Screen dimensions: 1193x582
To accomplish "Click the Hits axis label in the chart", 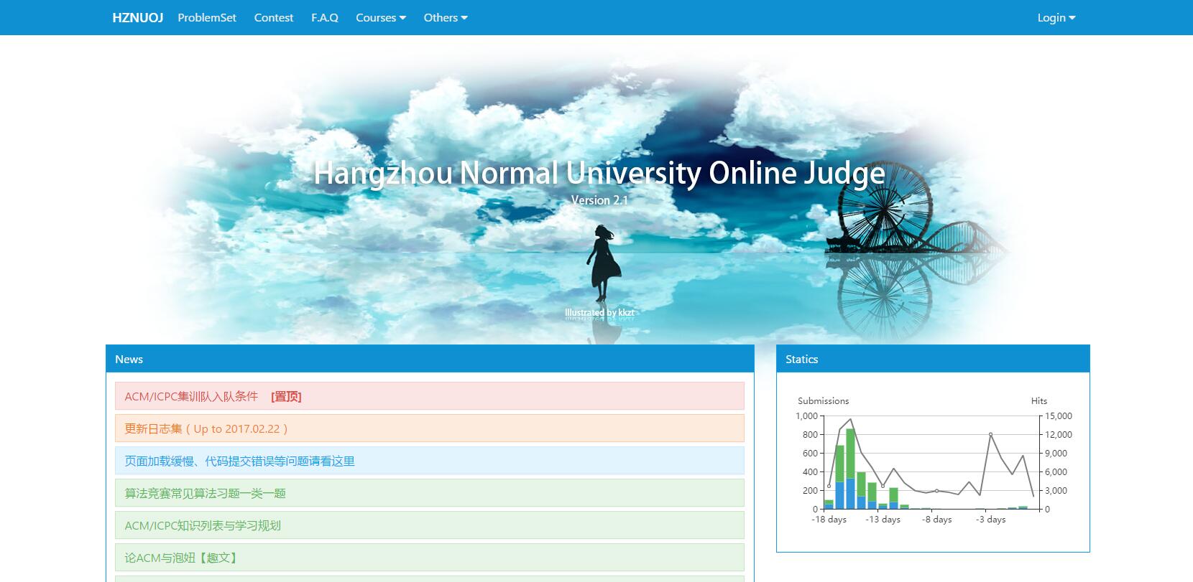I will pyautogui.click(x=1039, y=400).
